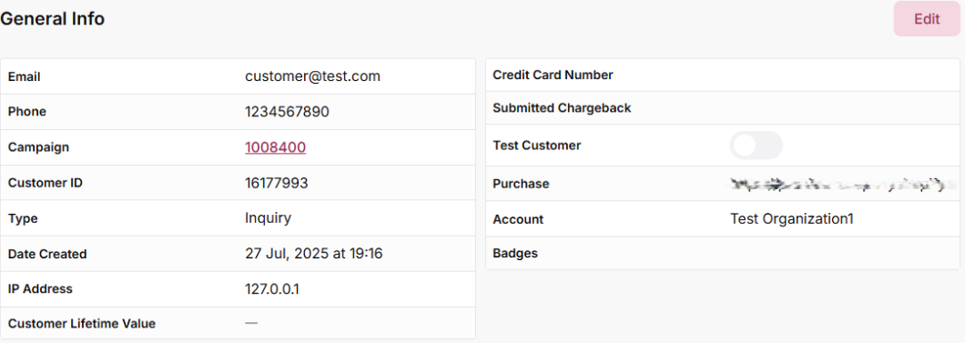The image size is (965, 343).
Task: Select the IP address 127.0.0.1
Action: (x=272, y=289)
